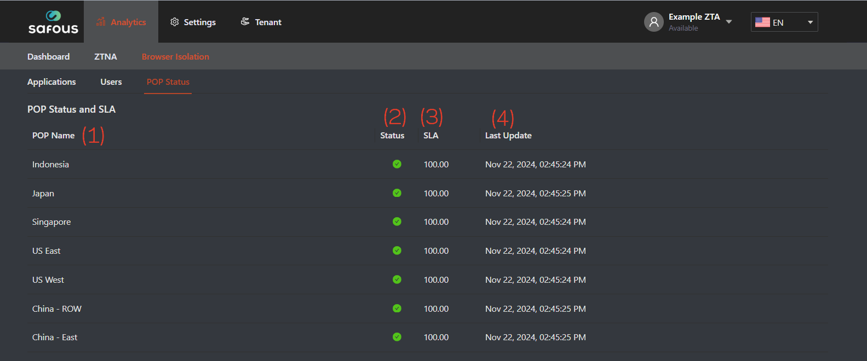867x361 pixels.
Task: Select the POP Status sub-tab
Action: tap(168, 81)
